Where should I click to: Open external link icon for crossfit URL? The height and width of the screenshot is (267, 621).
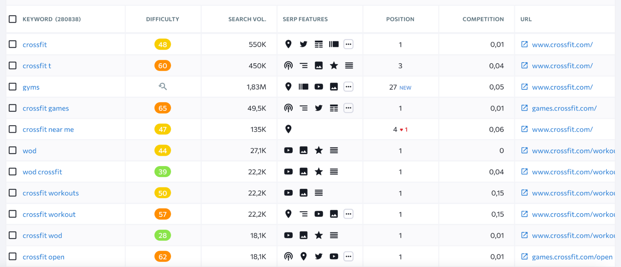pyautogui.click(x=524, y=44)
